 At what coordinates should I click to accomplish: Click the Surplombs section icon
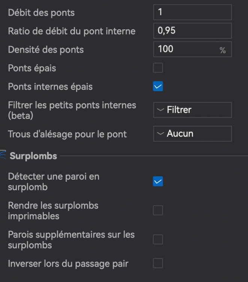pos(3,156)
